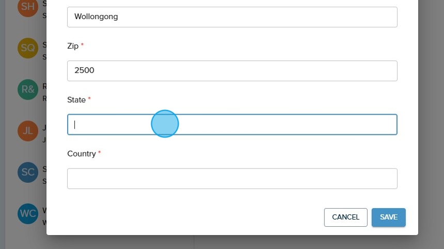This screenshot has height=249, width=444.
Task: Select the yellow SQ contact avatar
Action: pyautogui.click(x=27, y=48)
